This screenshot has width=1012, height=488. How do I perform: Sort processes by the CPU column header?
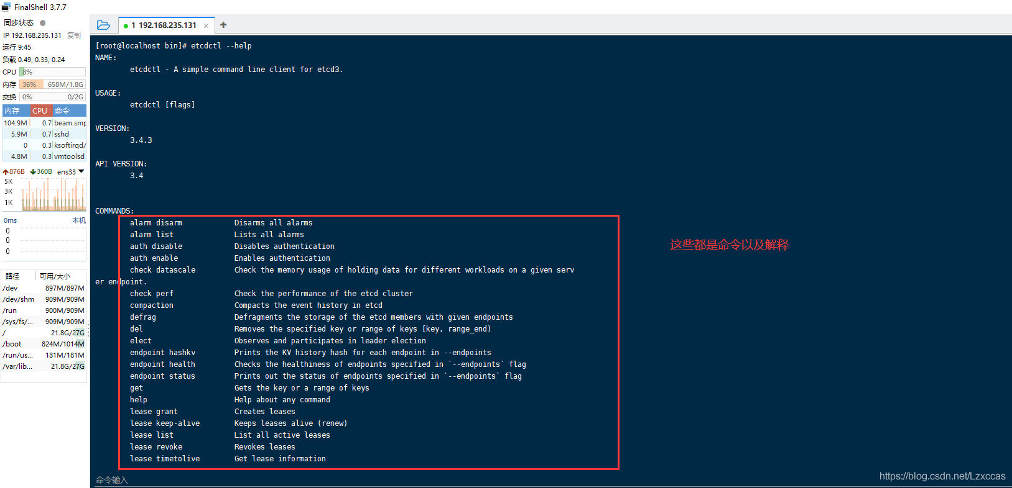click(x=40, y=111)
